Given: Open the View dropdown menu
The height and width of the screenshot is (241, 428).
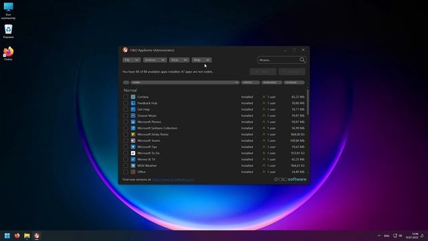Looking at the screenshot, I should coord(179,60).
